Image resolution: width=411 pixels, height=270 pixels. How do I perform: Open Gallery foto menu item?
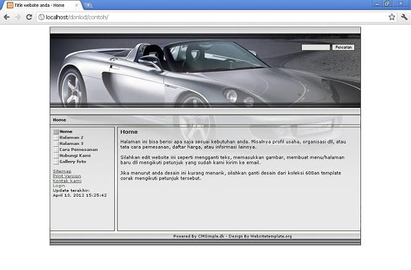point(73,162)
